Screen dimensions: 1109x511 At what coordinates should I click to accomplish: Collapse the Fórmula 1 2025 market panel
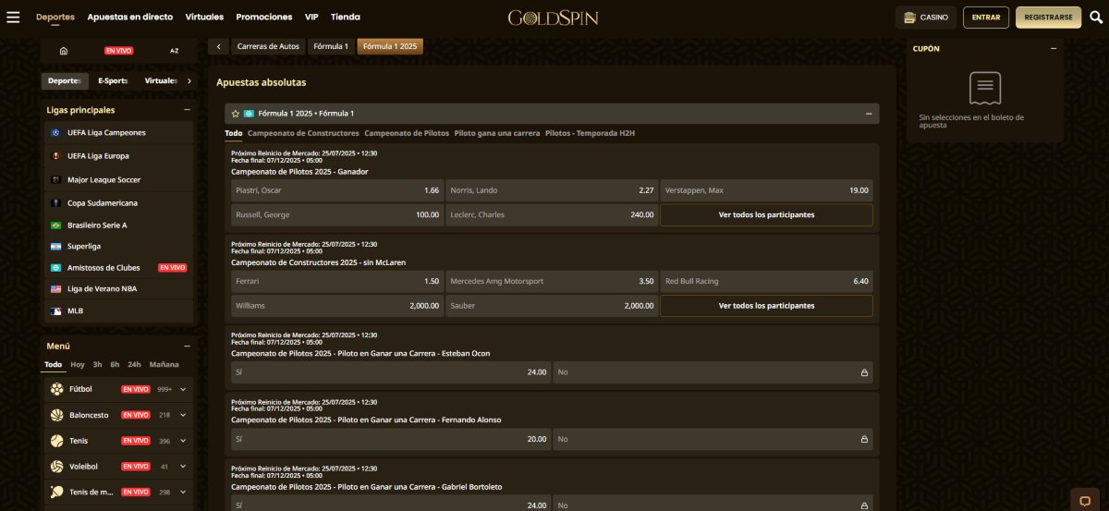point(868,114)
